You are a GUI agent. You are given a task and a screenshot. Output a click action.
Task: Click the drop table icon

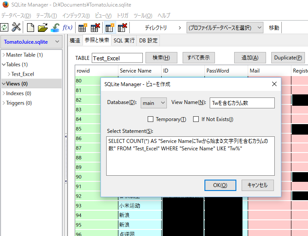point(95,28)
